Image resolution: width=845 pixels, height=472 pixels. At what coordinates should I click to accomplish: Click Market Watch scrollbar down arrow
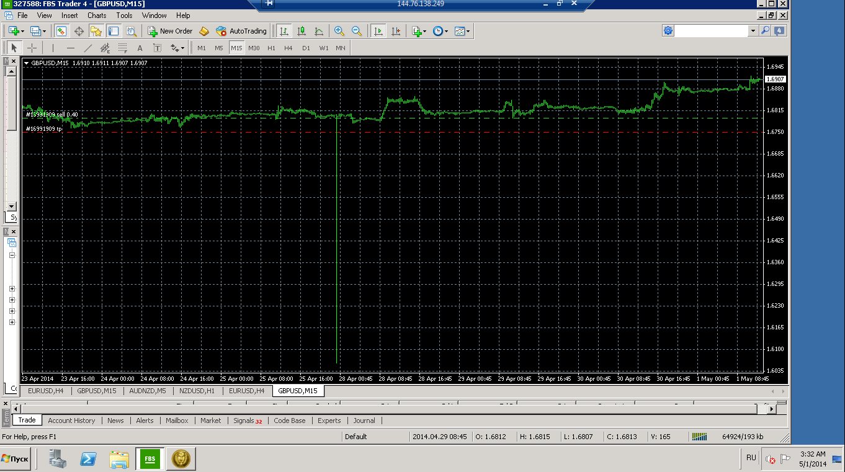(x=11, y=206)
